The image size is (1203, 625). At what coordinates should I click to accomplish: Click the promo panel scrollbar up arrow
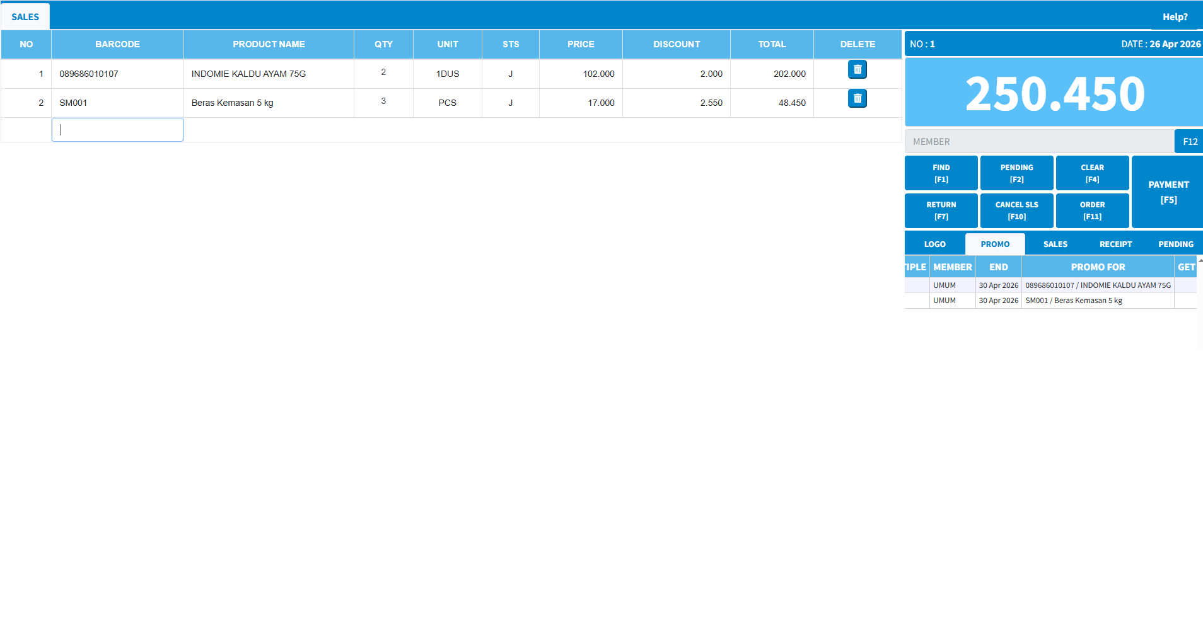(x=1200, y=260)
